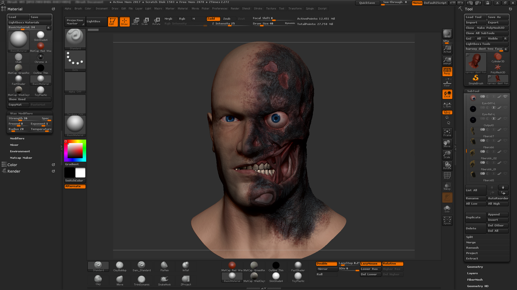517x290 pixels.
Task: Expand the Geometry section in Tool
Action: click(x=475, y=267)
